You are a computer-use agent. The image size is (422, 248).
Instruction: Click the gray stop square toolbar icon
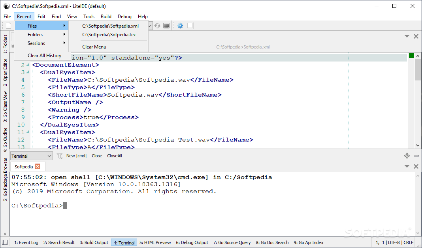tap(166, 26)
